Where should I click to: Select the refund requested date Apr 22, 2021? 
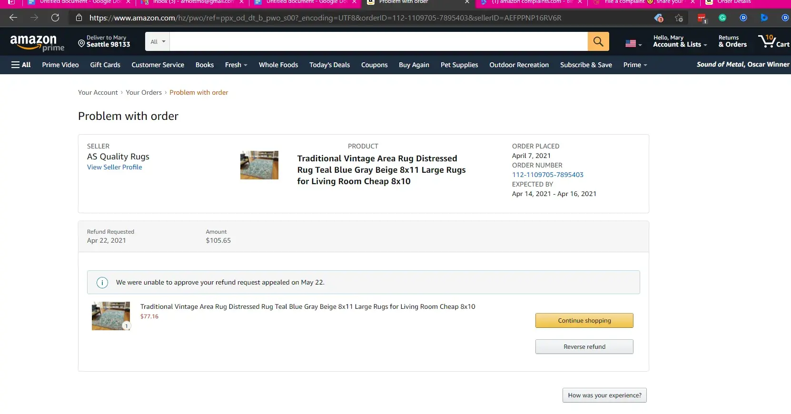[107, 240]
